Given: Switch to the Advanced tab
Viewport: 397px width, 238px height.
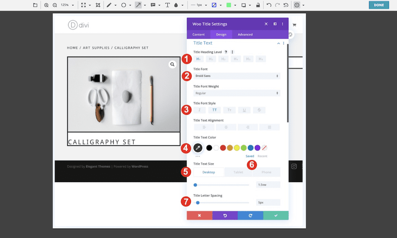Looking at the screenshot, I should (245, 35).
